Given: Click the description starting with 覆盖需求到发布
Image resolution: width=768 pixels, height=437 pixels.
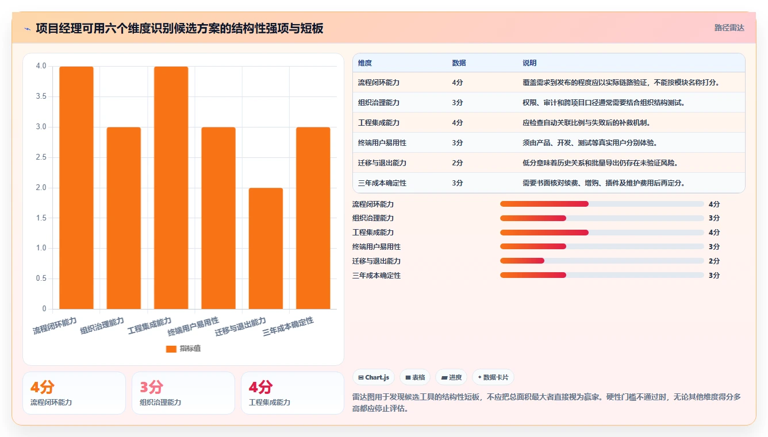Looking at the screenshot, I should point(621,83).
